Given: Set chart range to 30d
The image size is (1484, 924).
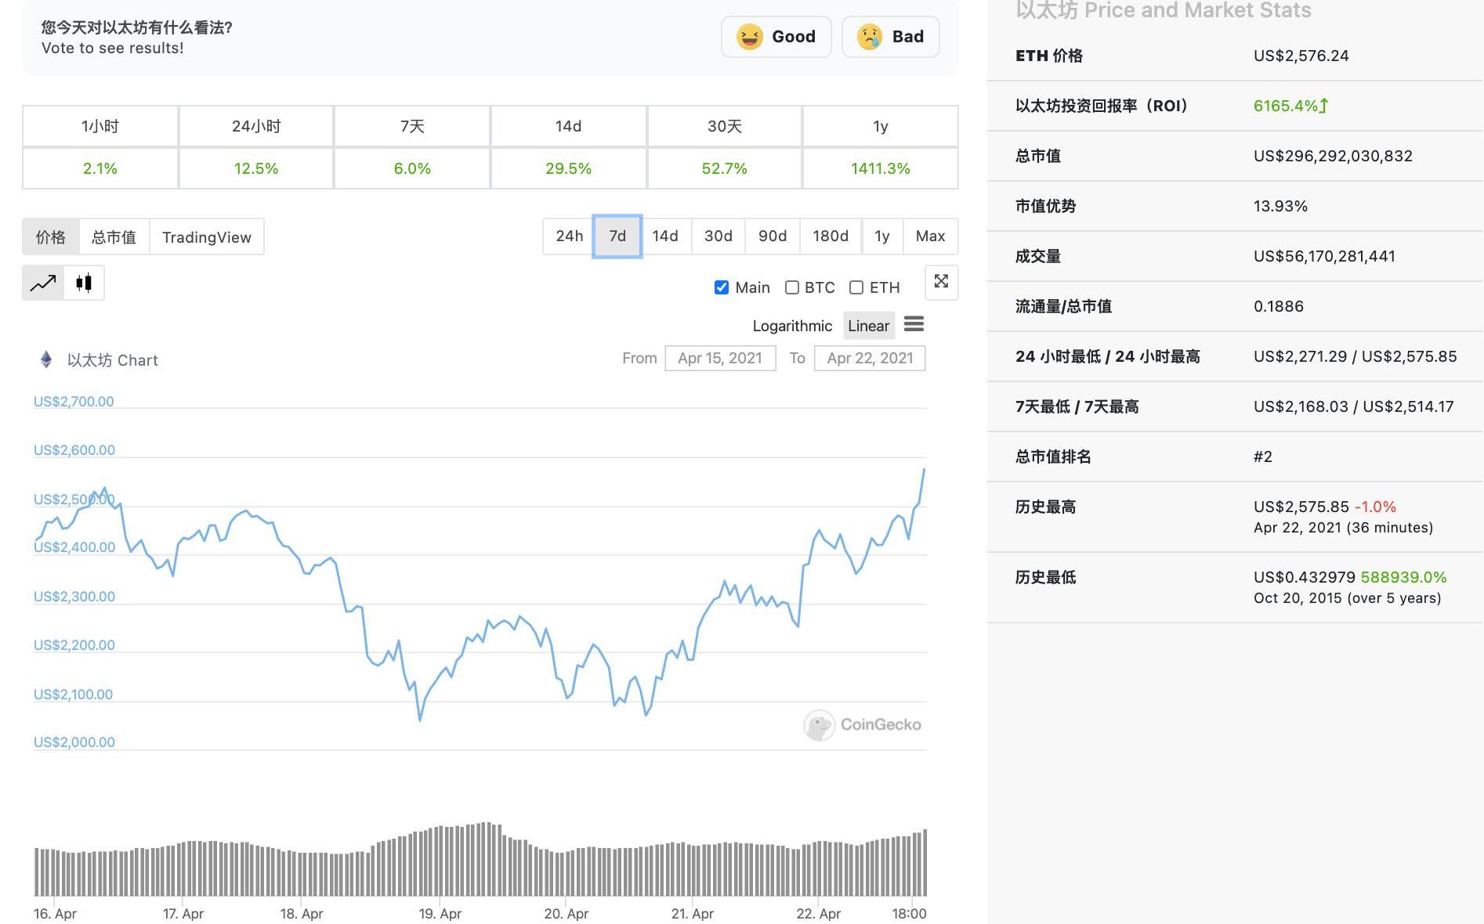Looking at the screenshot, I should coord(718,236).
